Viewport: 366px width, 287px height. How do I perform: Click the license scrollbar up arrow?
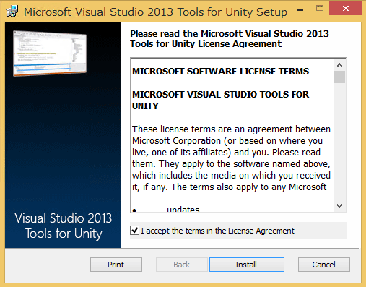(339, 65)
